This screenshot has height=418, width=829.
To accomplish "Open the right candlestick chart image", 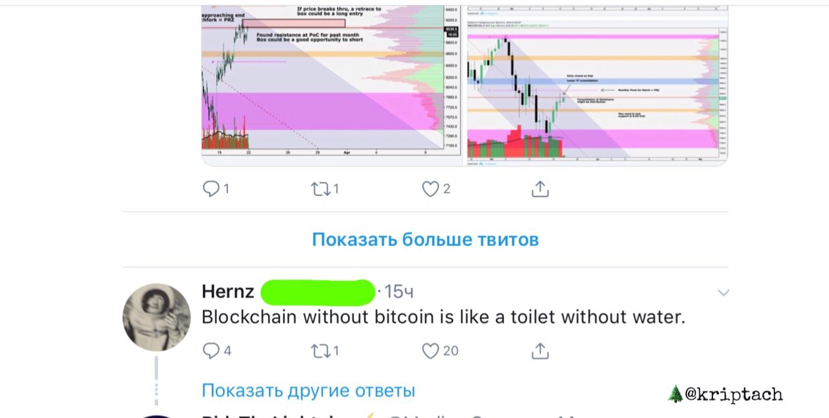I will pyautogui.click(x=596, y=81).
